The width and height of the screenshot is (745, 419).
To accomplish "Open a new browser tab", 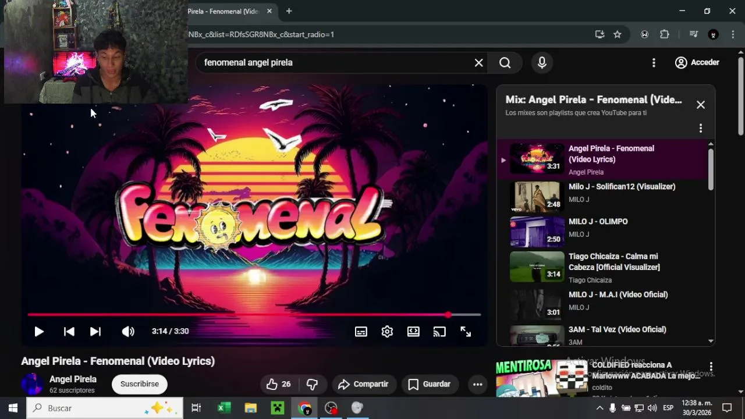I will tap(289, 11).
